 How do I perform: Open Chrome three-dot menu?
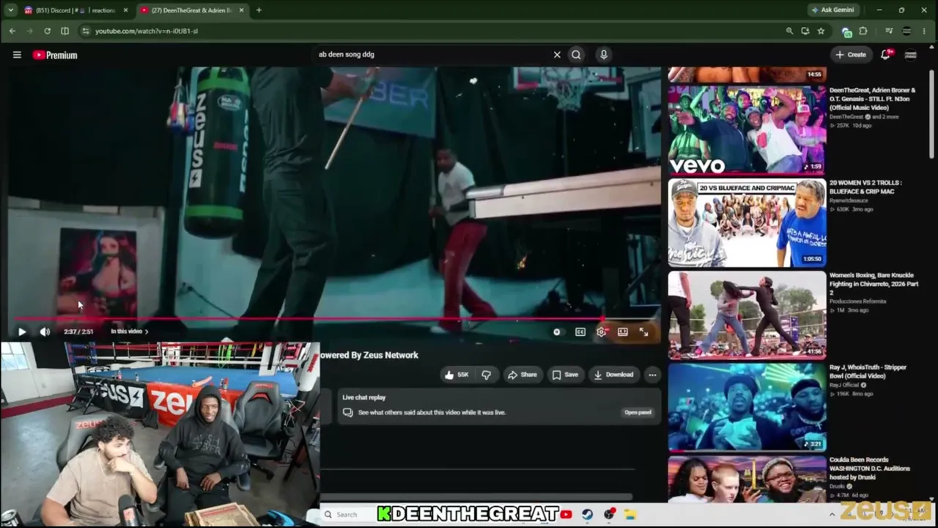(x=926, y=31)
